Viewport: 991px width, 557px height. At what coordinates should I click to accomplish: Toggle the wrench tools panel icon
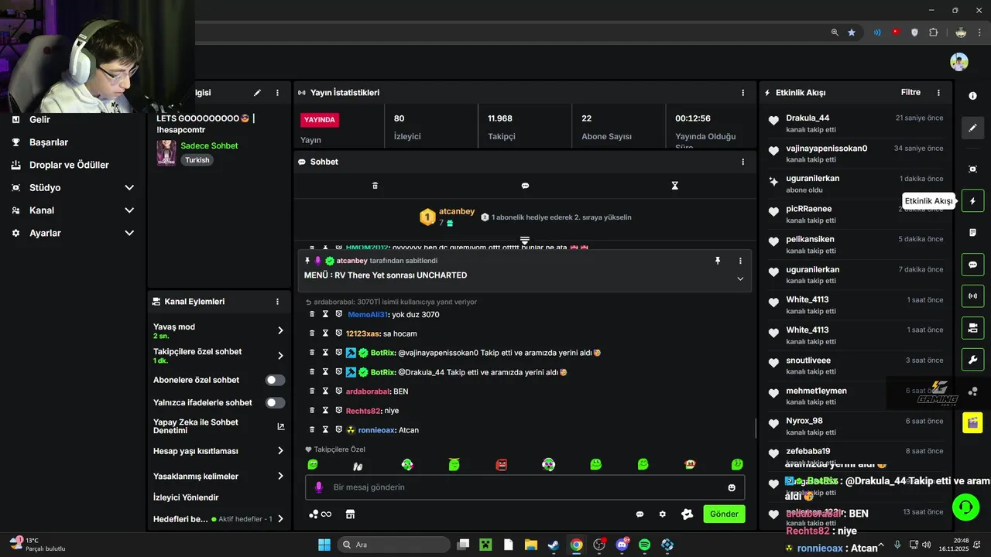pyautogui.click(x=972, y=360)
